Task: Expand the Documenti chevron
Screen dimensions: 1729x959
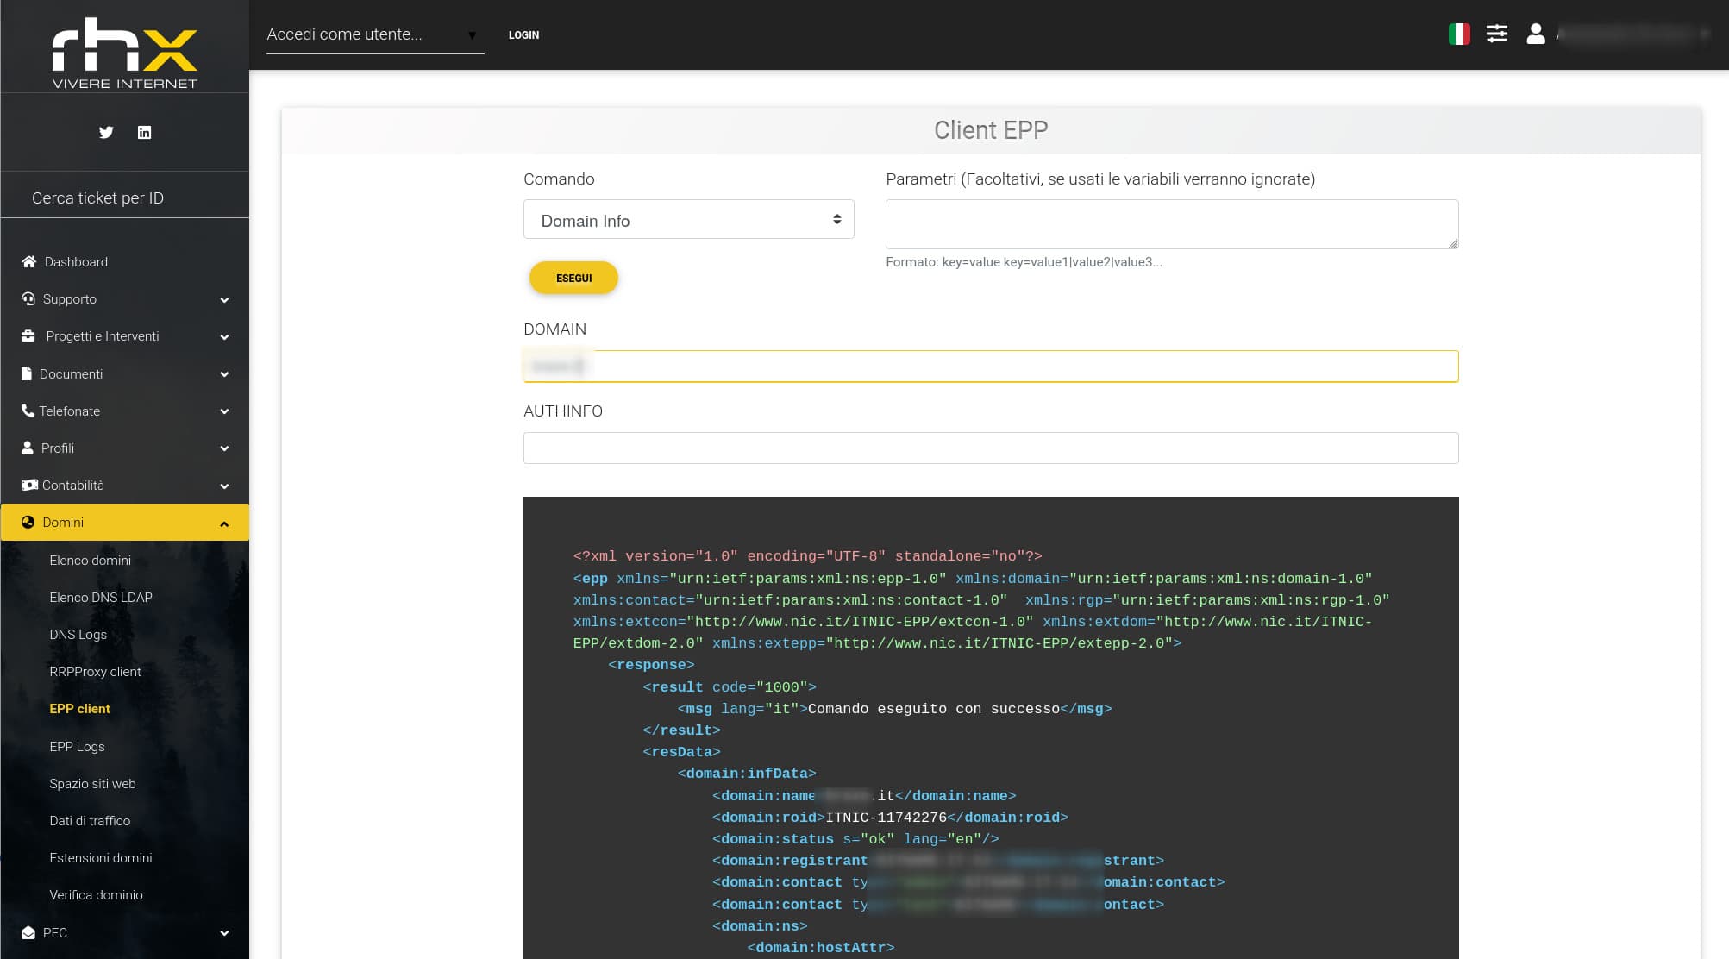Action: click(224, 374)
